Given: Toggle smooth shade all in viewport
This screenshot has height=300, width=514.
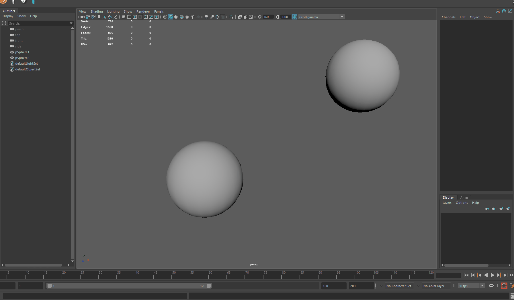Looking at the screenshot, I should tap(171, 17).
